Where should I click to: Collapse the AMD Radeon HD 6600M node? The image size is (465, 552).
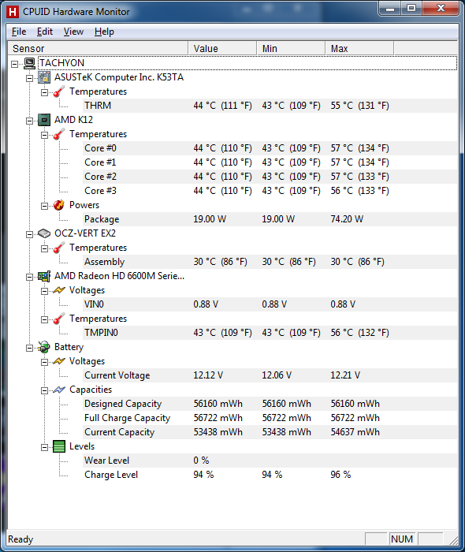(29, 277)
